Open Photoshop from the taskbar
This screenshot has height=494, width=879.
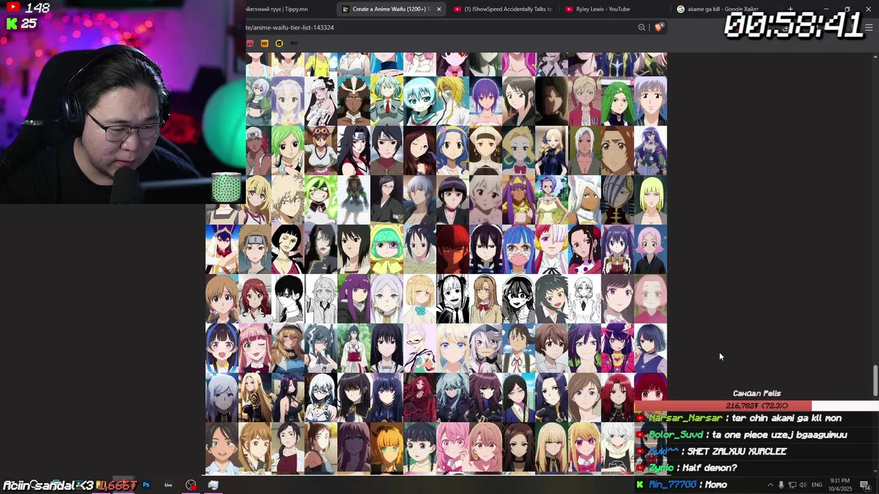[146, 485]
